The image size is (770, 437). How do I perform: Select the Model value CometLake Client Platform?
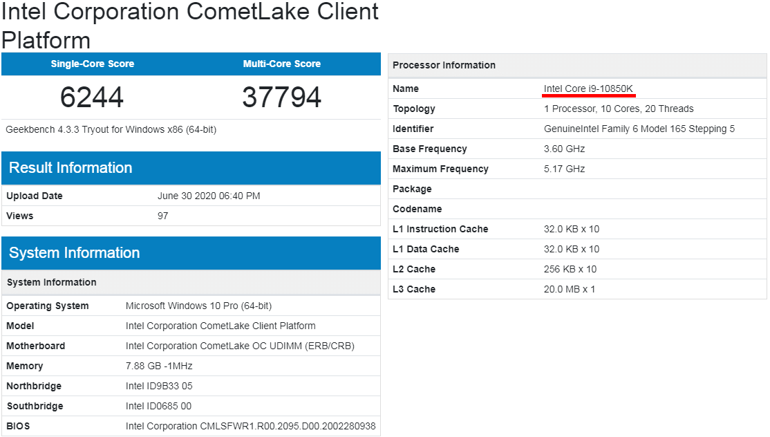[220, 326]
